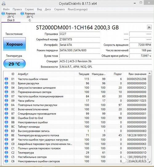Select the Disk 0 drive tab
The width and height of the screenshot is (154, 167).
pyautogui.click(x=11, y=17)
